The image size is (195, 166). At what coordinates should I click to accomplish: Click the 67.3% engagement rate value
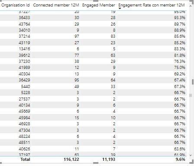click(179, 86)
